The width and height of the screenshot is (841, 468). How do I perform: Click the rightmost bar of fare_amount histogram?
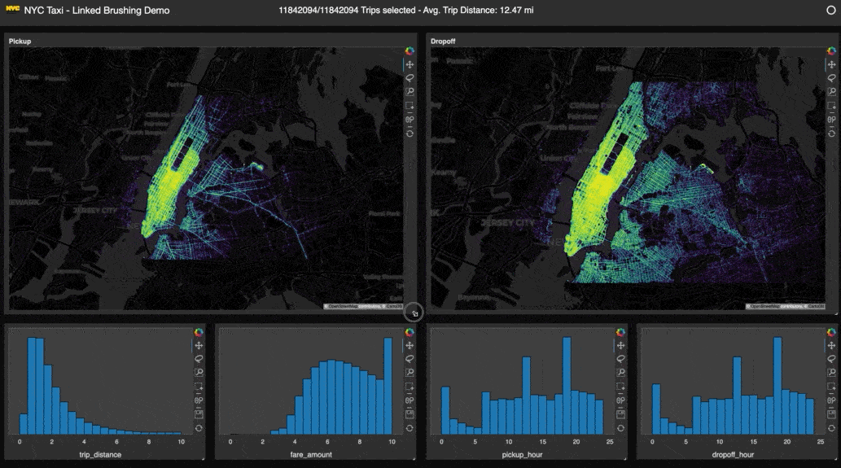pos(388,386)
